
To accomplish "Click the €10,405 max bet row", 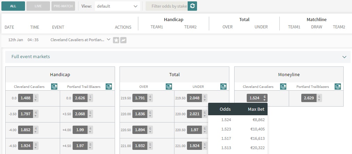I will click(238, 129).
